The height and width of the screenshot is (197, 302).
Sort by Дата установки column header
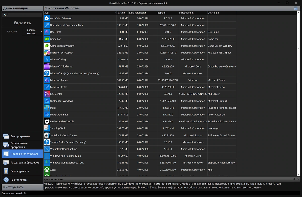143,13
